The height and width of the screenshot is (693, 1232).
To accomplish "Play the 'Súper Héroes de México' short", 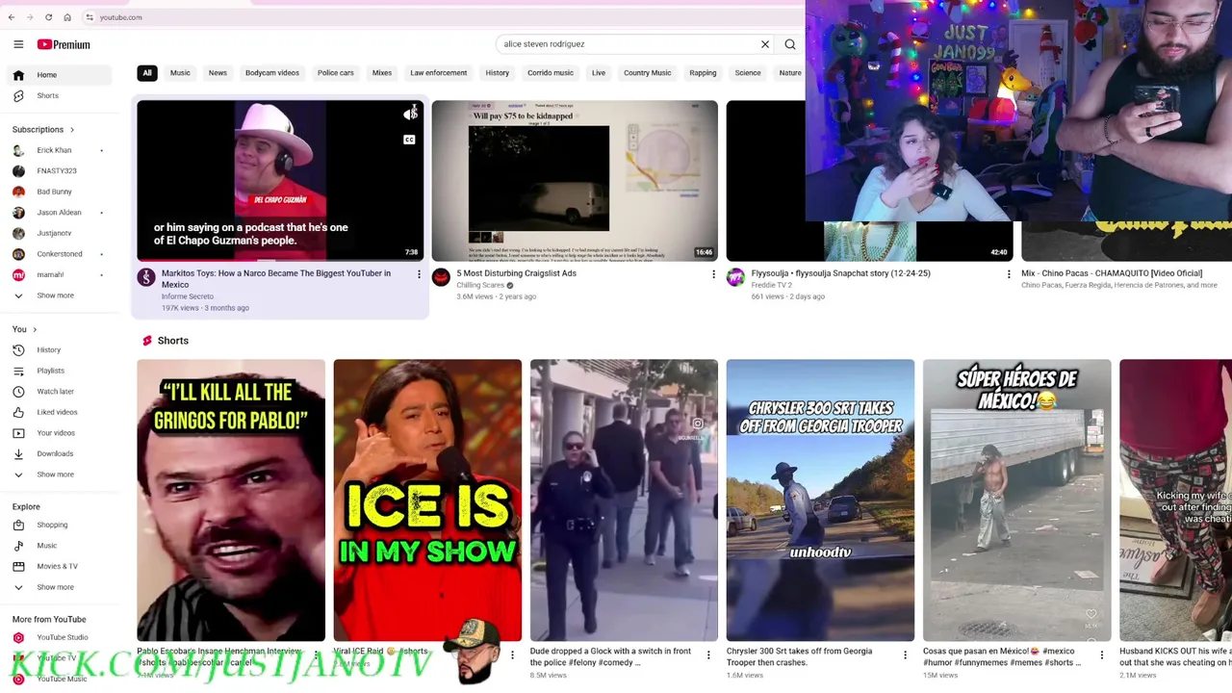I will tap(1016, 500).
